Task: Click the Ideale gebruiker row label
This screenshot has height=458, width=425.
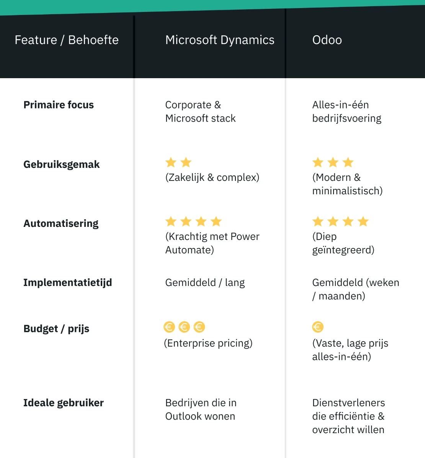Action: [64, 403]
